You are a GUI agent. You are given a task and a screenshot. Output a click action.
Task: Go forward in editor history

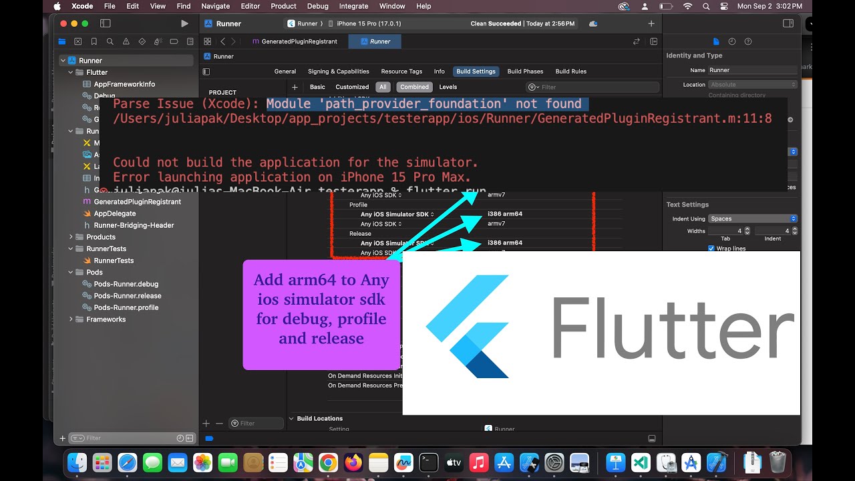click(233, 41)
